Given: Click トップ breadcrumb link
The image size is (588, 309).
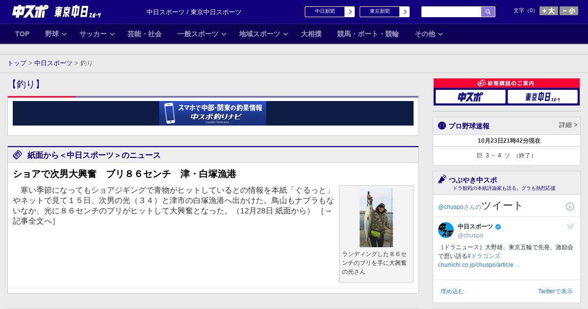Looking at the screenshot, I should click(17, 63).
